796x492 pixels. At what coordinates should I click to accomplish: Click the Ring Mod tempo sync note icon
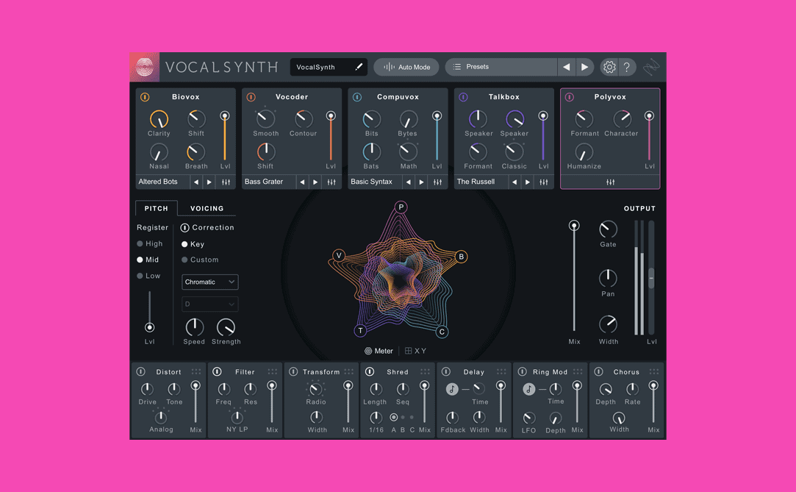click(528, 390)
